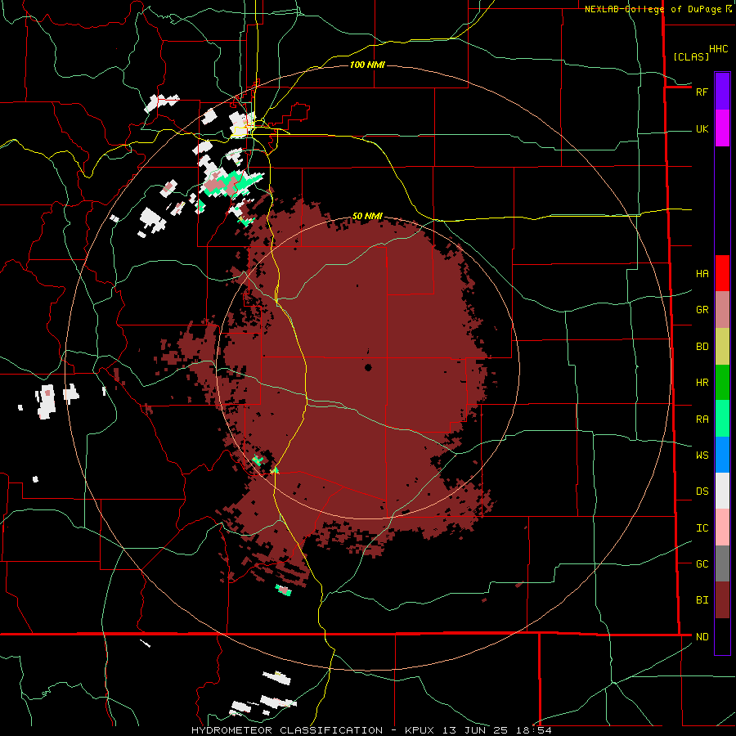Click the HA red legend swatch
736x736 pixels.
coord(722,273)
